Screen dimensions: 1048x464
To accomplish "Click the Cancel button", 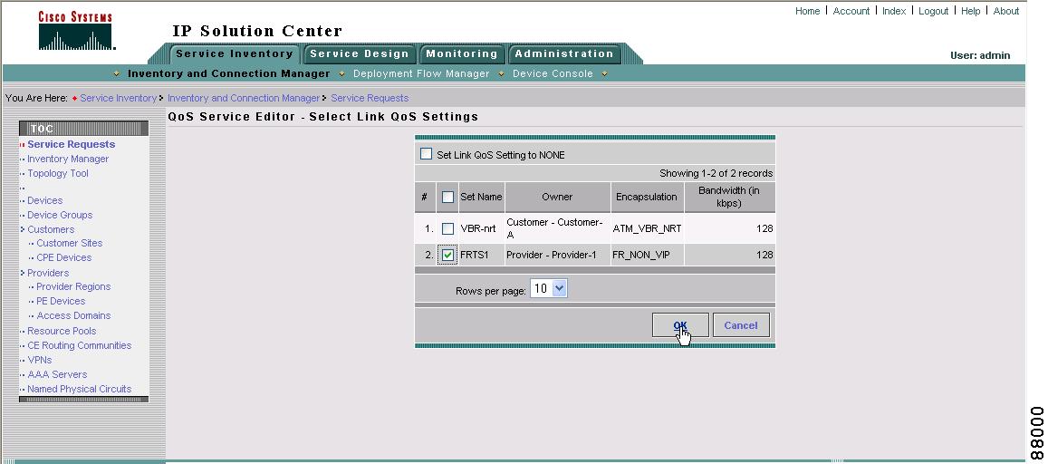I will (x=741, y=325).
